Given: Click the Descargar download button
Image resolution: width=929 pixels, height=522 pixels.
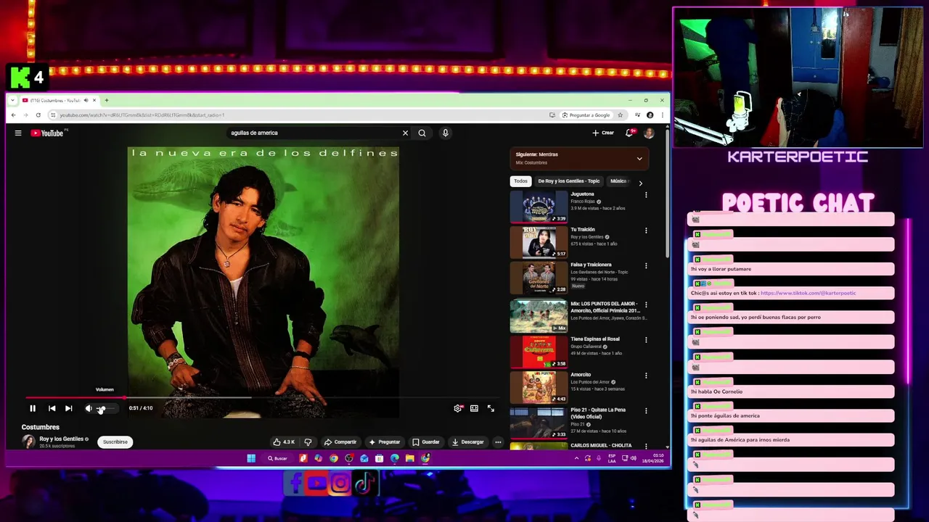Looking at the screenshot, I should pyautogui.click(x=467, y=442).
